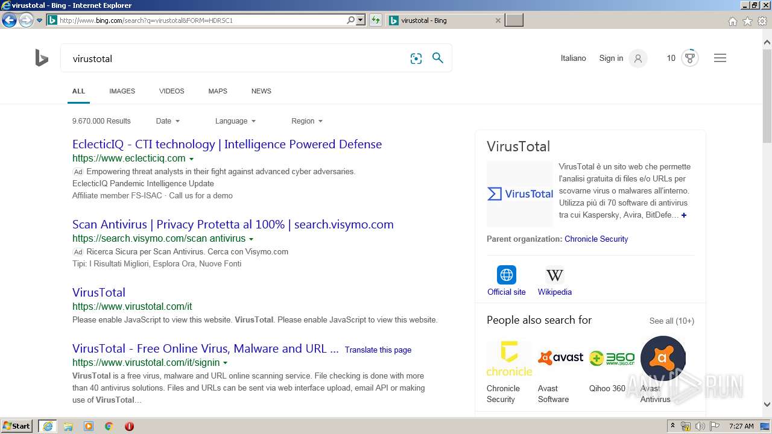Open a new browser tab
The image size is (772, 434).
click(514, 20)
